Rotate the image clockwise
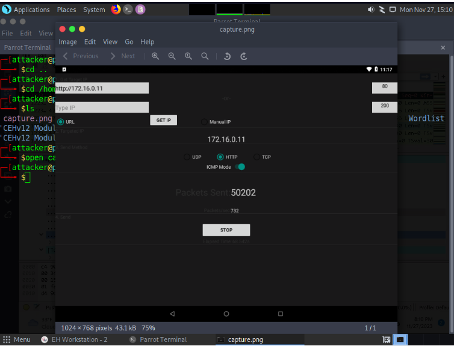Viewport: 454px width, 346px height. 244,56
